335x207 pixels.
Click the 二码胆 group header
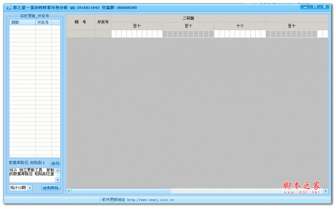coord(189,18)
